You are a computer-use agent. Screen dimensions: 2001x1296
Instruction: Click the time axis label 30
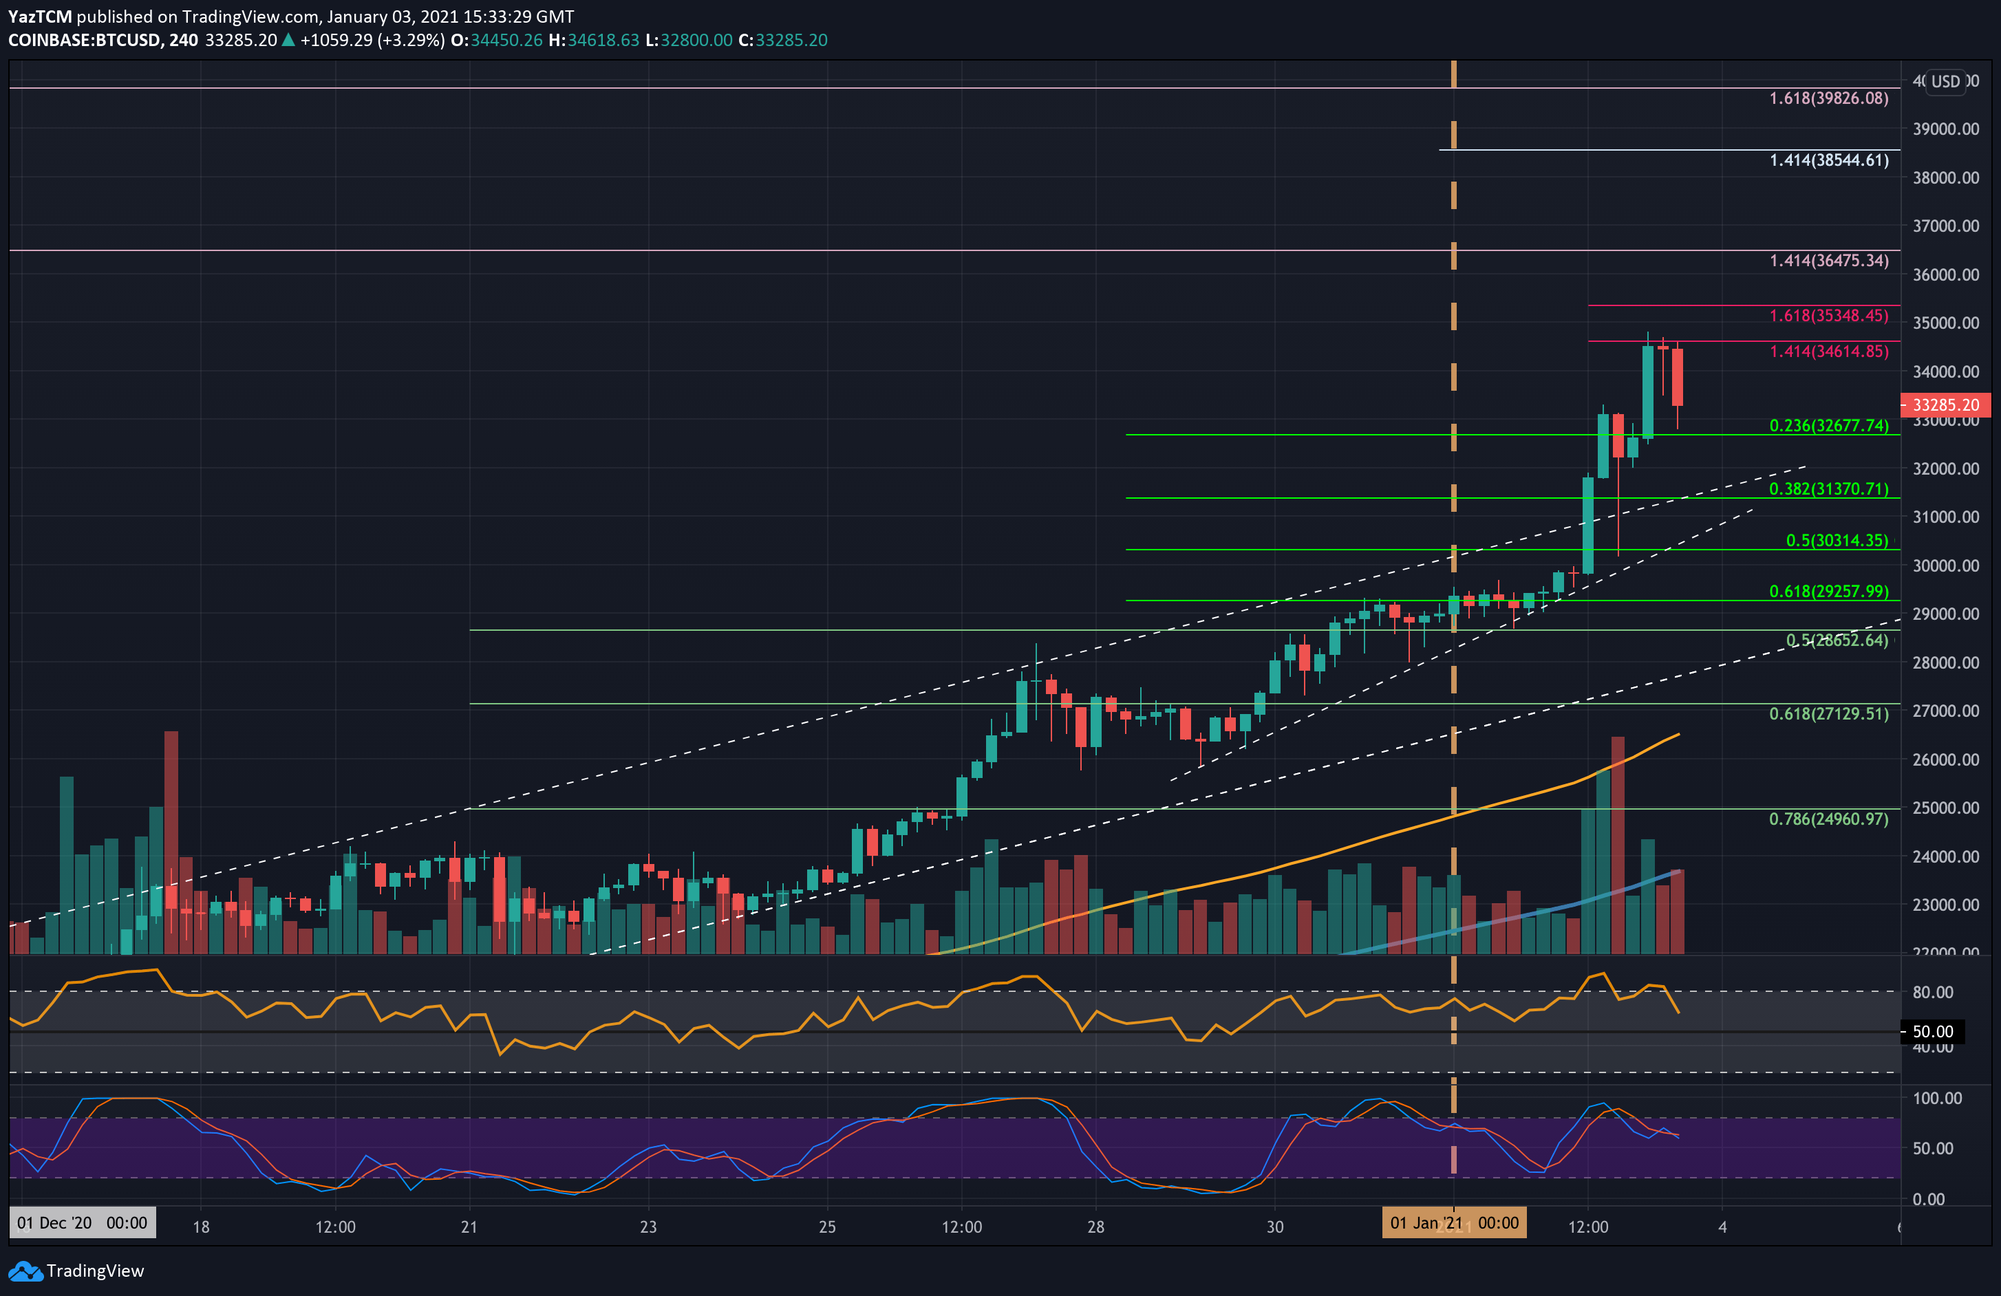1274,1227
